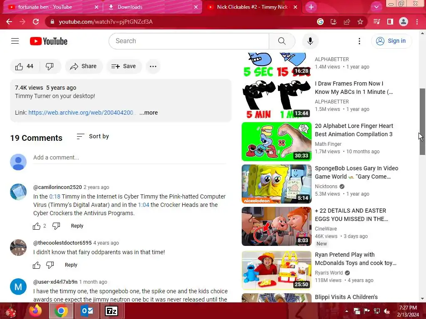426x319 pixels.
Task: Close fortunate ben tab
Action: [97, 7]
